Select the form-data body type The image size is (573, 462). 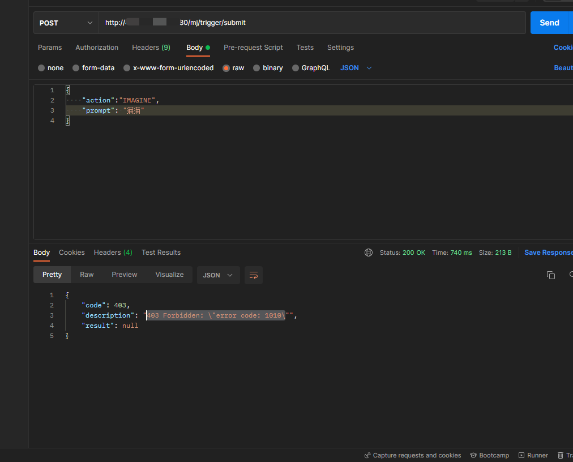93,67
